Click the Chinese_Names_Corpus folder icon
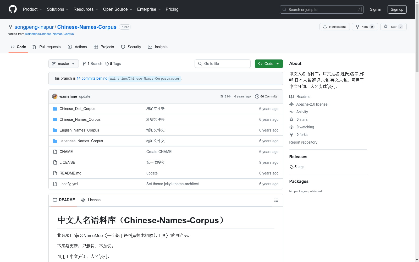This screenshot has width=419, height=262. 55,119
